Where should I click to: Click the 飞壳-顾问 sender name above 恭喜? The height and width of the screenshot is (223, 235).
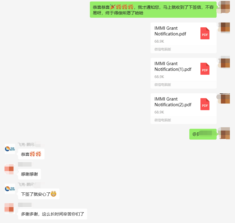26,145
